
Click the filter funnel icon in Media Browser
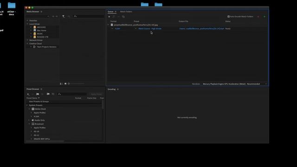point(63,17)
